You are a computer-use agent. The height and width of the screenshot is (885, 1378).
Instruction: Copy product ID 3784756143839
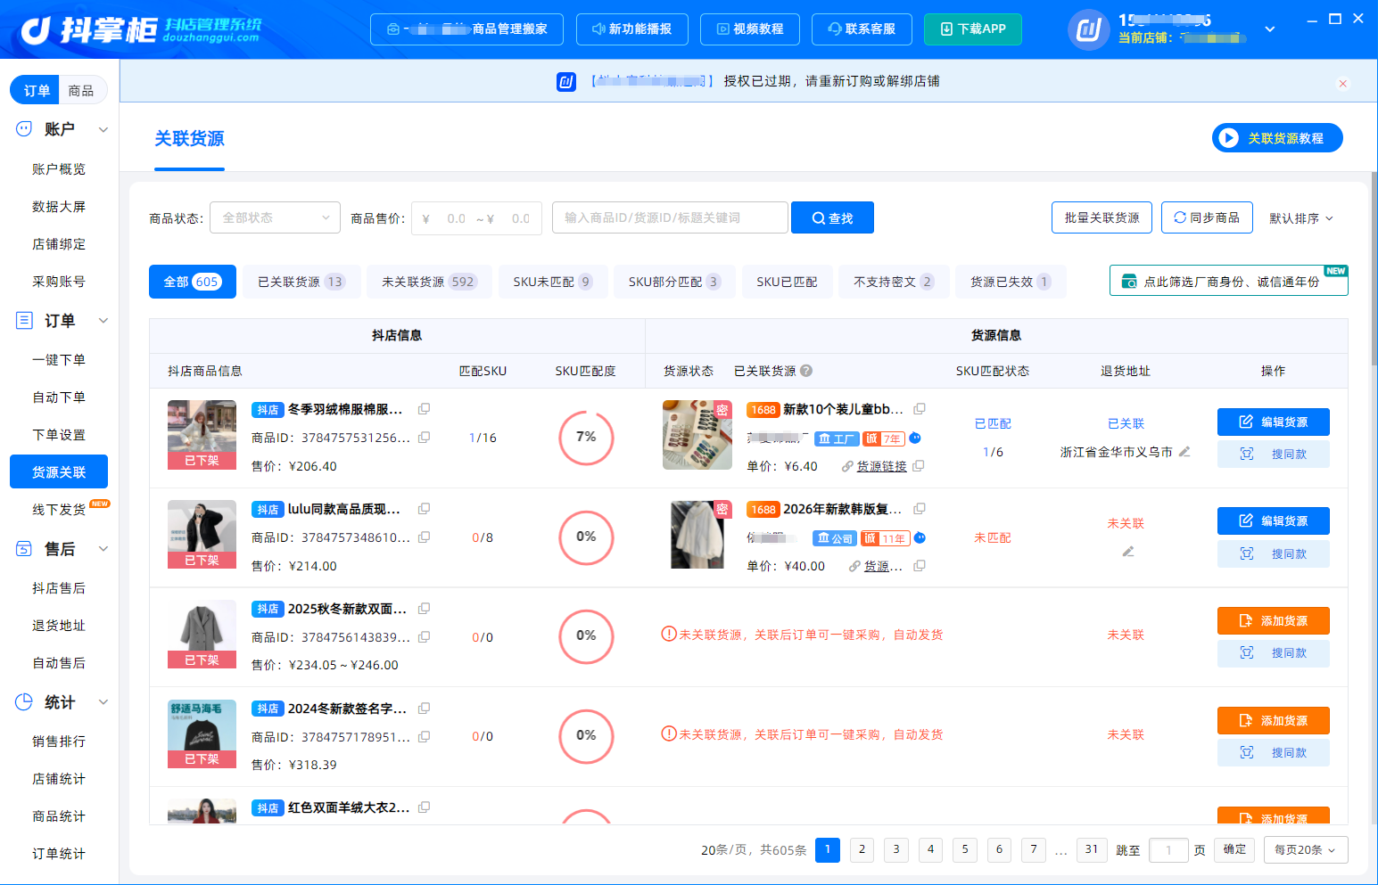click(425, 637)
